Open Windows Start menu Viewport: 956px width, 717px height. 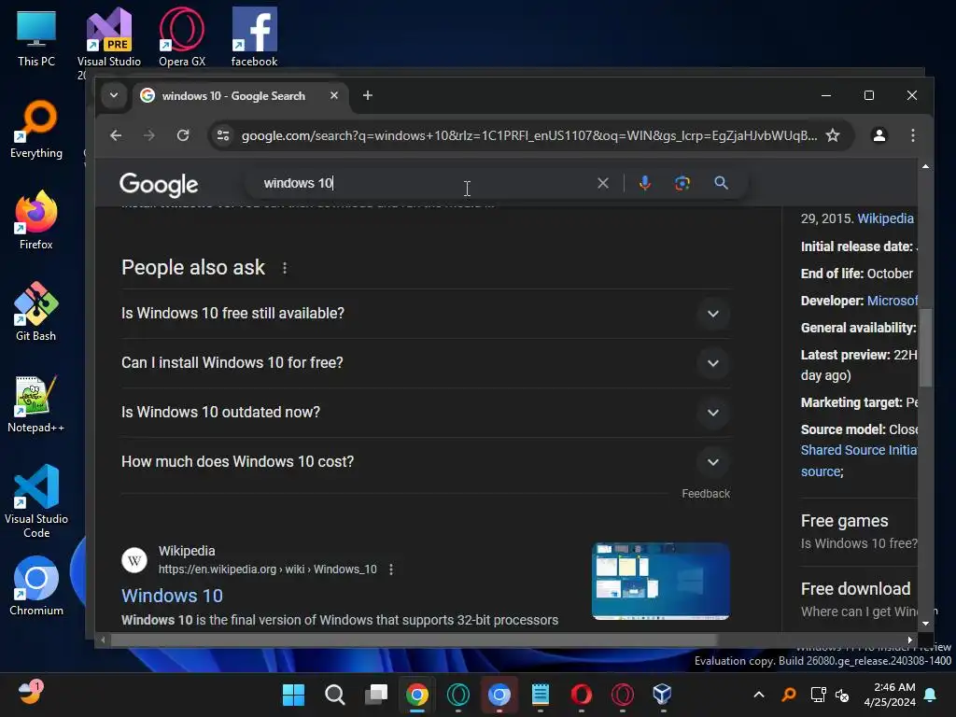pos(293,695)
